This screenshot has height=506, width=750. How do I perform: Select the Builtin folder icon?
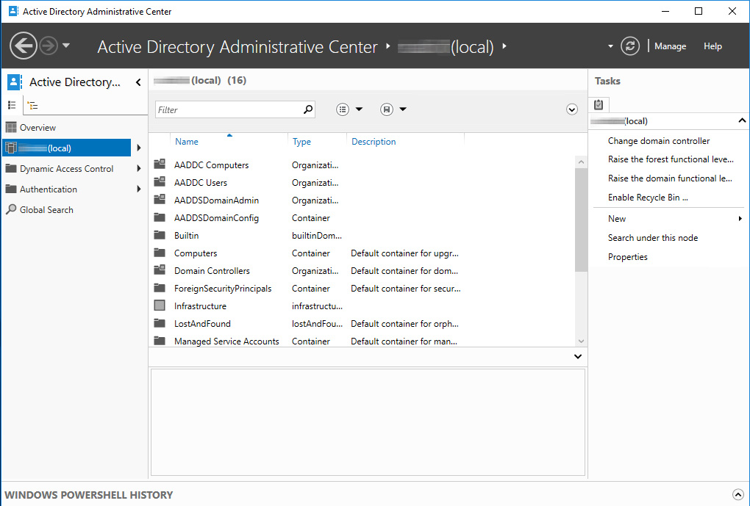tap(160, 235)
